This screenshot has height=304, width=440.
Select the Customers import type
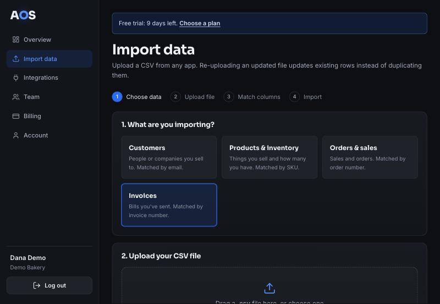(169, 157)
